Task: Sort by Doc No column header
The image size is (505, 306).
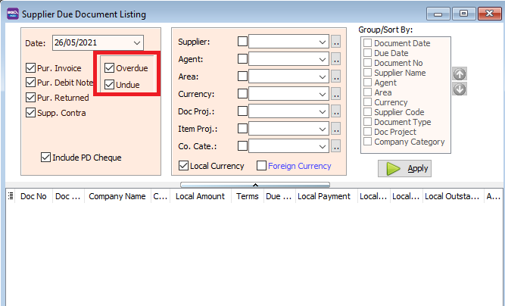Action: pyautogui.click(x=33, y=196)
